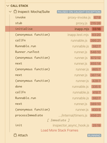The height and width of the screenshot is (143, 107).
Task: Click the 67:9 line badge
Action: coord(97,18)
